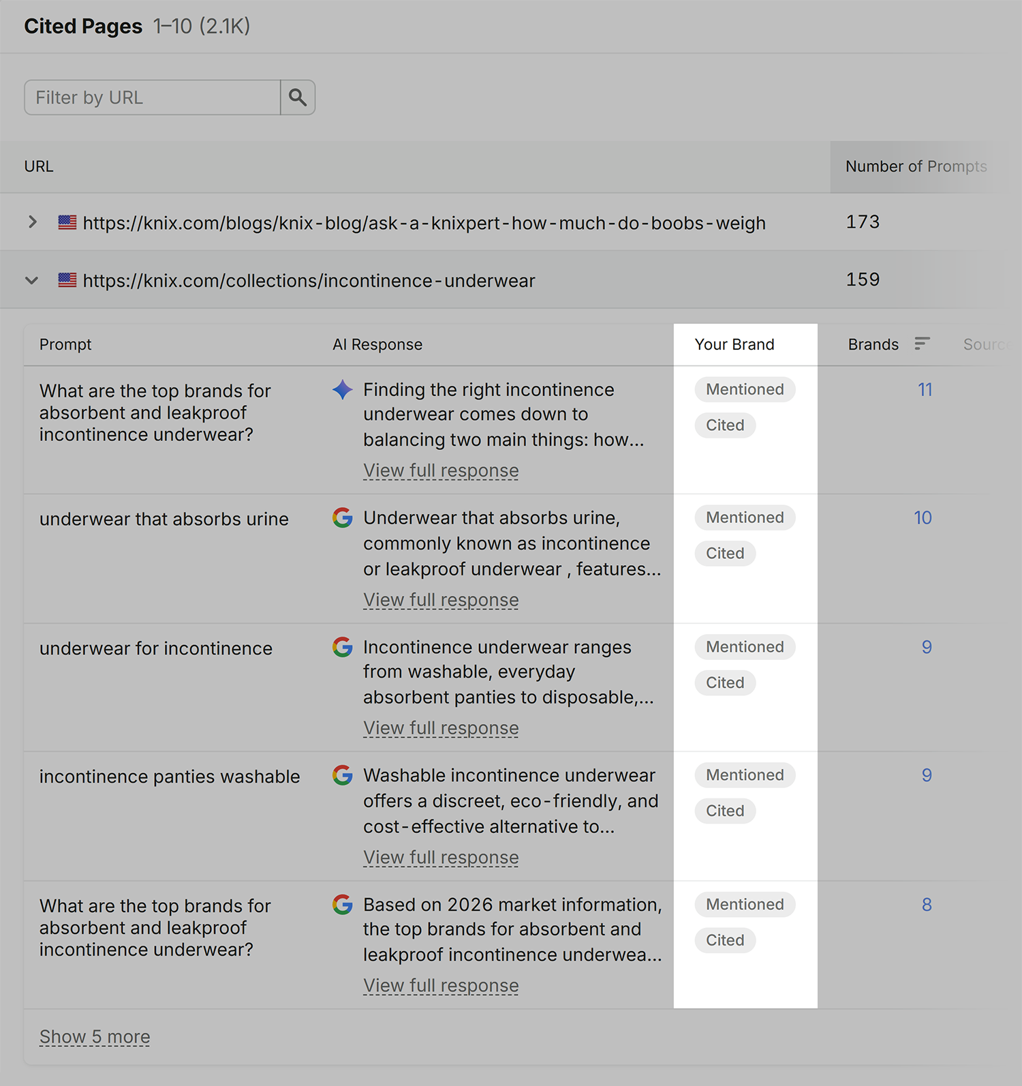Click the US flag beside incontinence-underwear URL

(67, 280)
